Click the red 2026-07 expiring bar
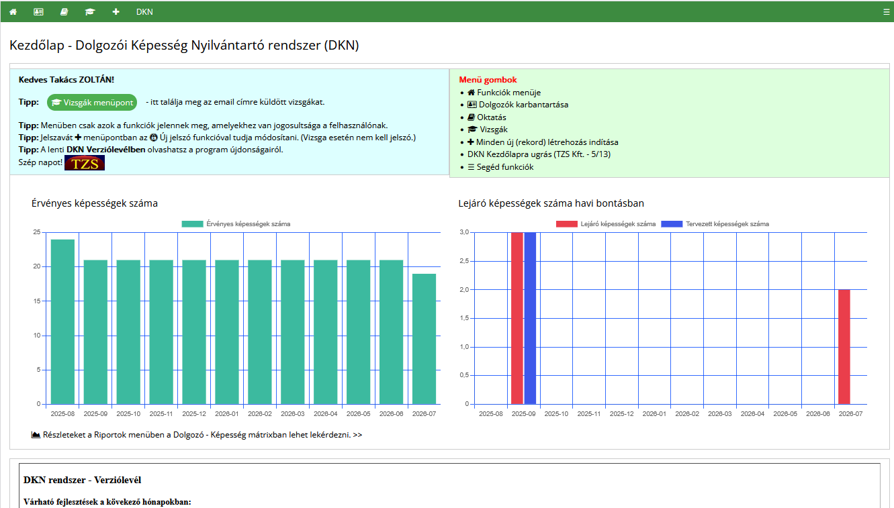This screenshot has height=508, width=894. point(844,347)
